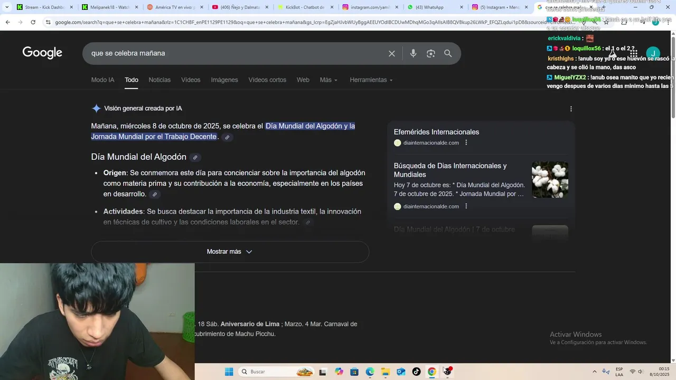Open three-dot menu under Búsqueda de Dias Internacionales

coord(466,206)
